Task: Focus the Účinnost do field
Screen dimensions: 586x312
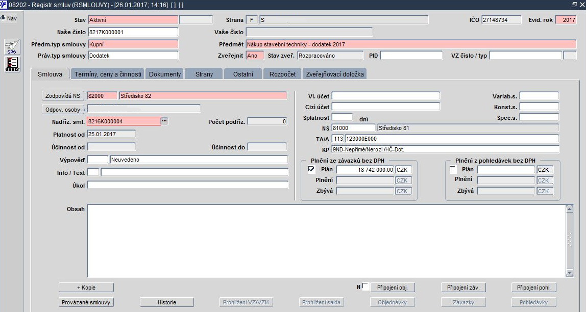Action: tap(267, 147)
